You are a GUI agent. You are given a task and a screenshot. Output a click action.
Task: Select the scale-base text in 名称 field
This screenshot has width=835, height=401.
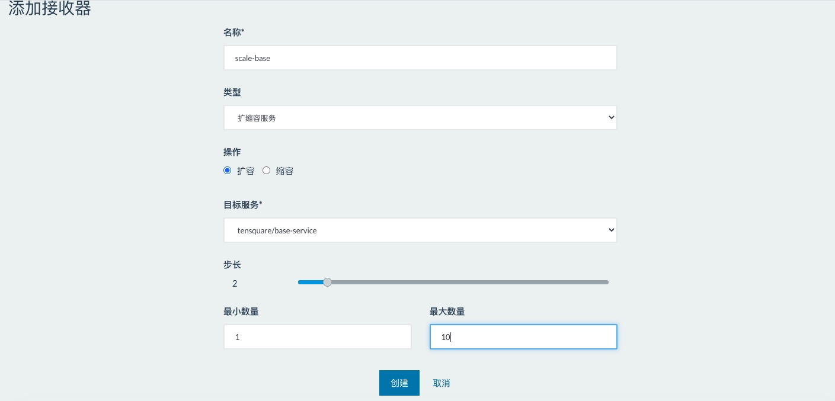(x=252, y=57)
